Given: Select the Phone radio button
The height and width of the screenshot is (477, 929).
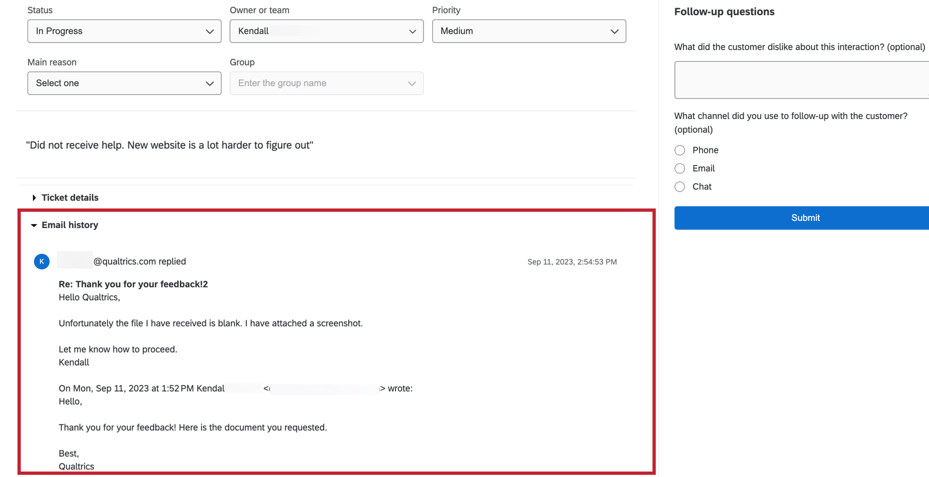Looking at the screenshot, I should pyautogui.click(x=680, y=150).
